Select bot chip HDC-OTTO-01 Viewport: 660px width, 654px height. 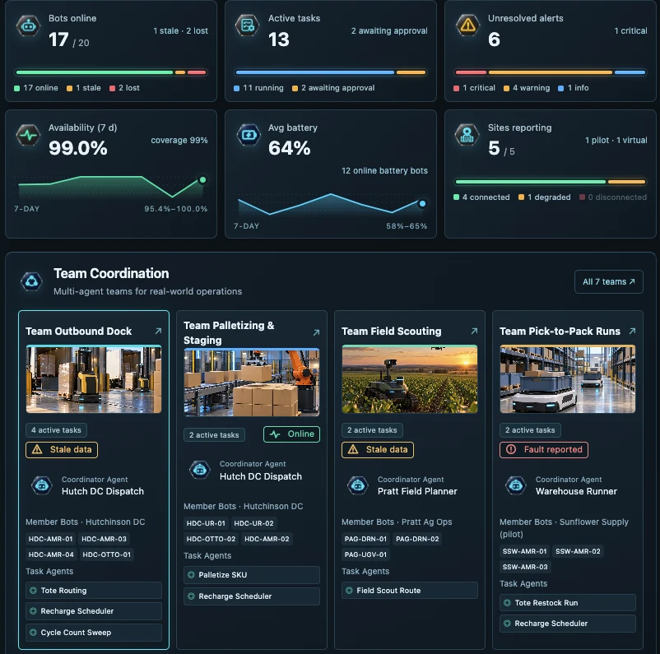(106, 554)
